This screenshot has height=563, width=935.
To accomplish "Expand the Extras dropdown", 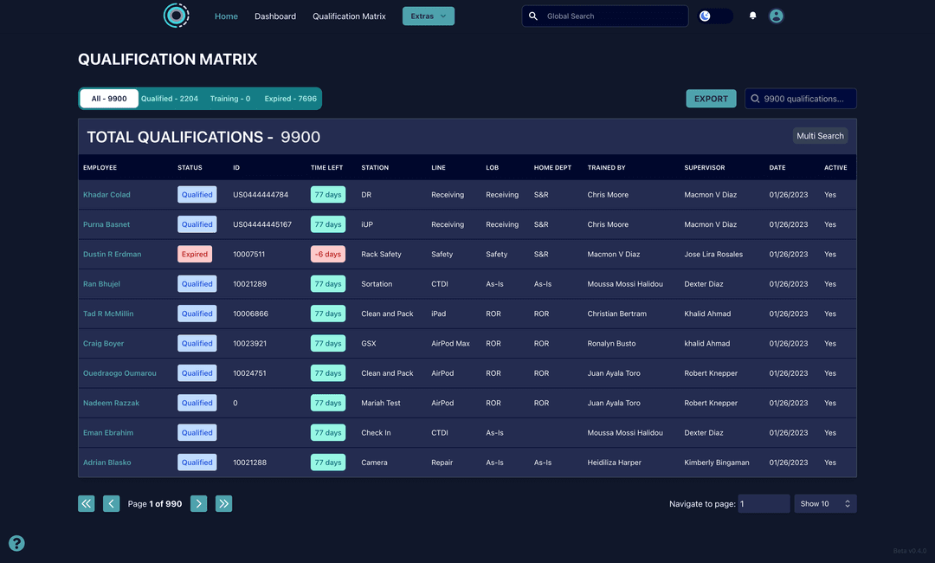I will (428, 16).
